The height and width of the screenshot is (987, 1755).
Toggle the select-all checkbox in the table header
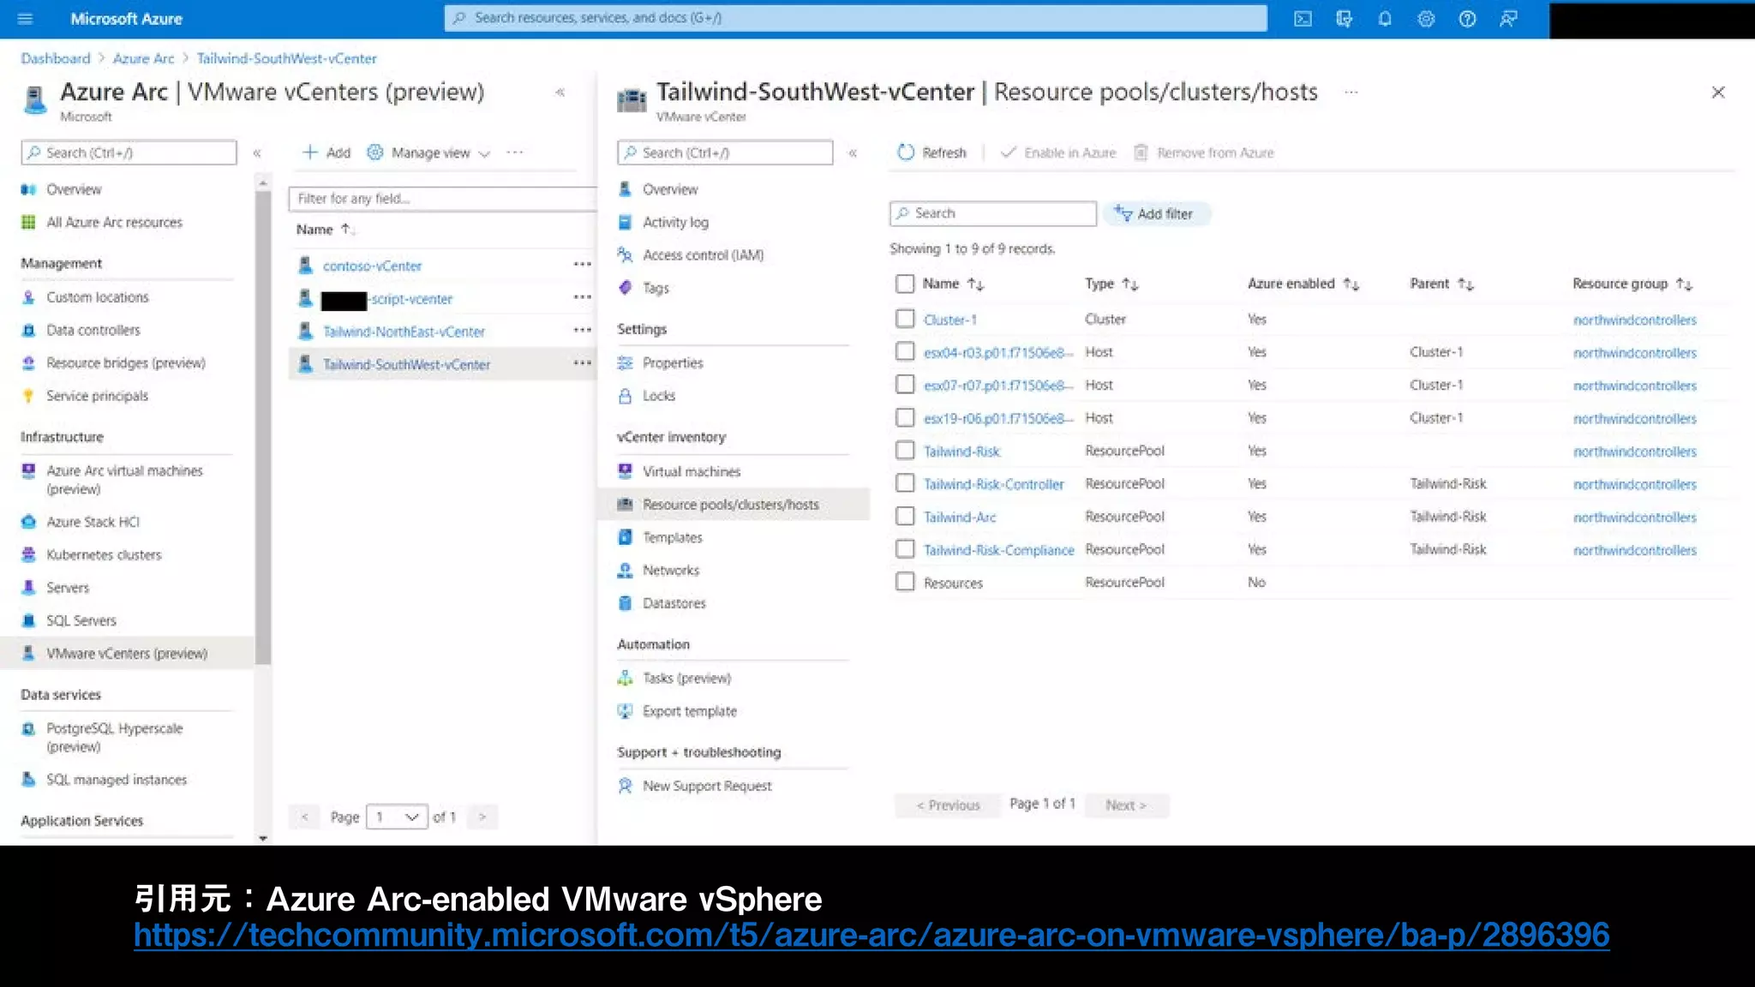click(x=905, y=284)
